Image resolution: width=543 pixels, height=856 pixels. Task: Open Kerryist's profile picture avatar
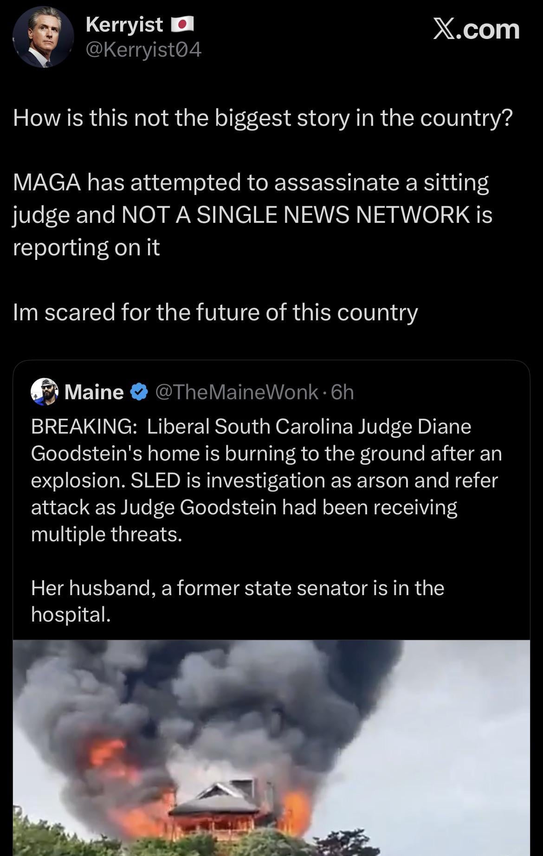[x=43, y=37]
